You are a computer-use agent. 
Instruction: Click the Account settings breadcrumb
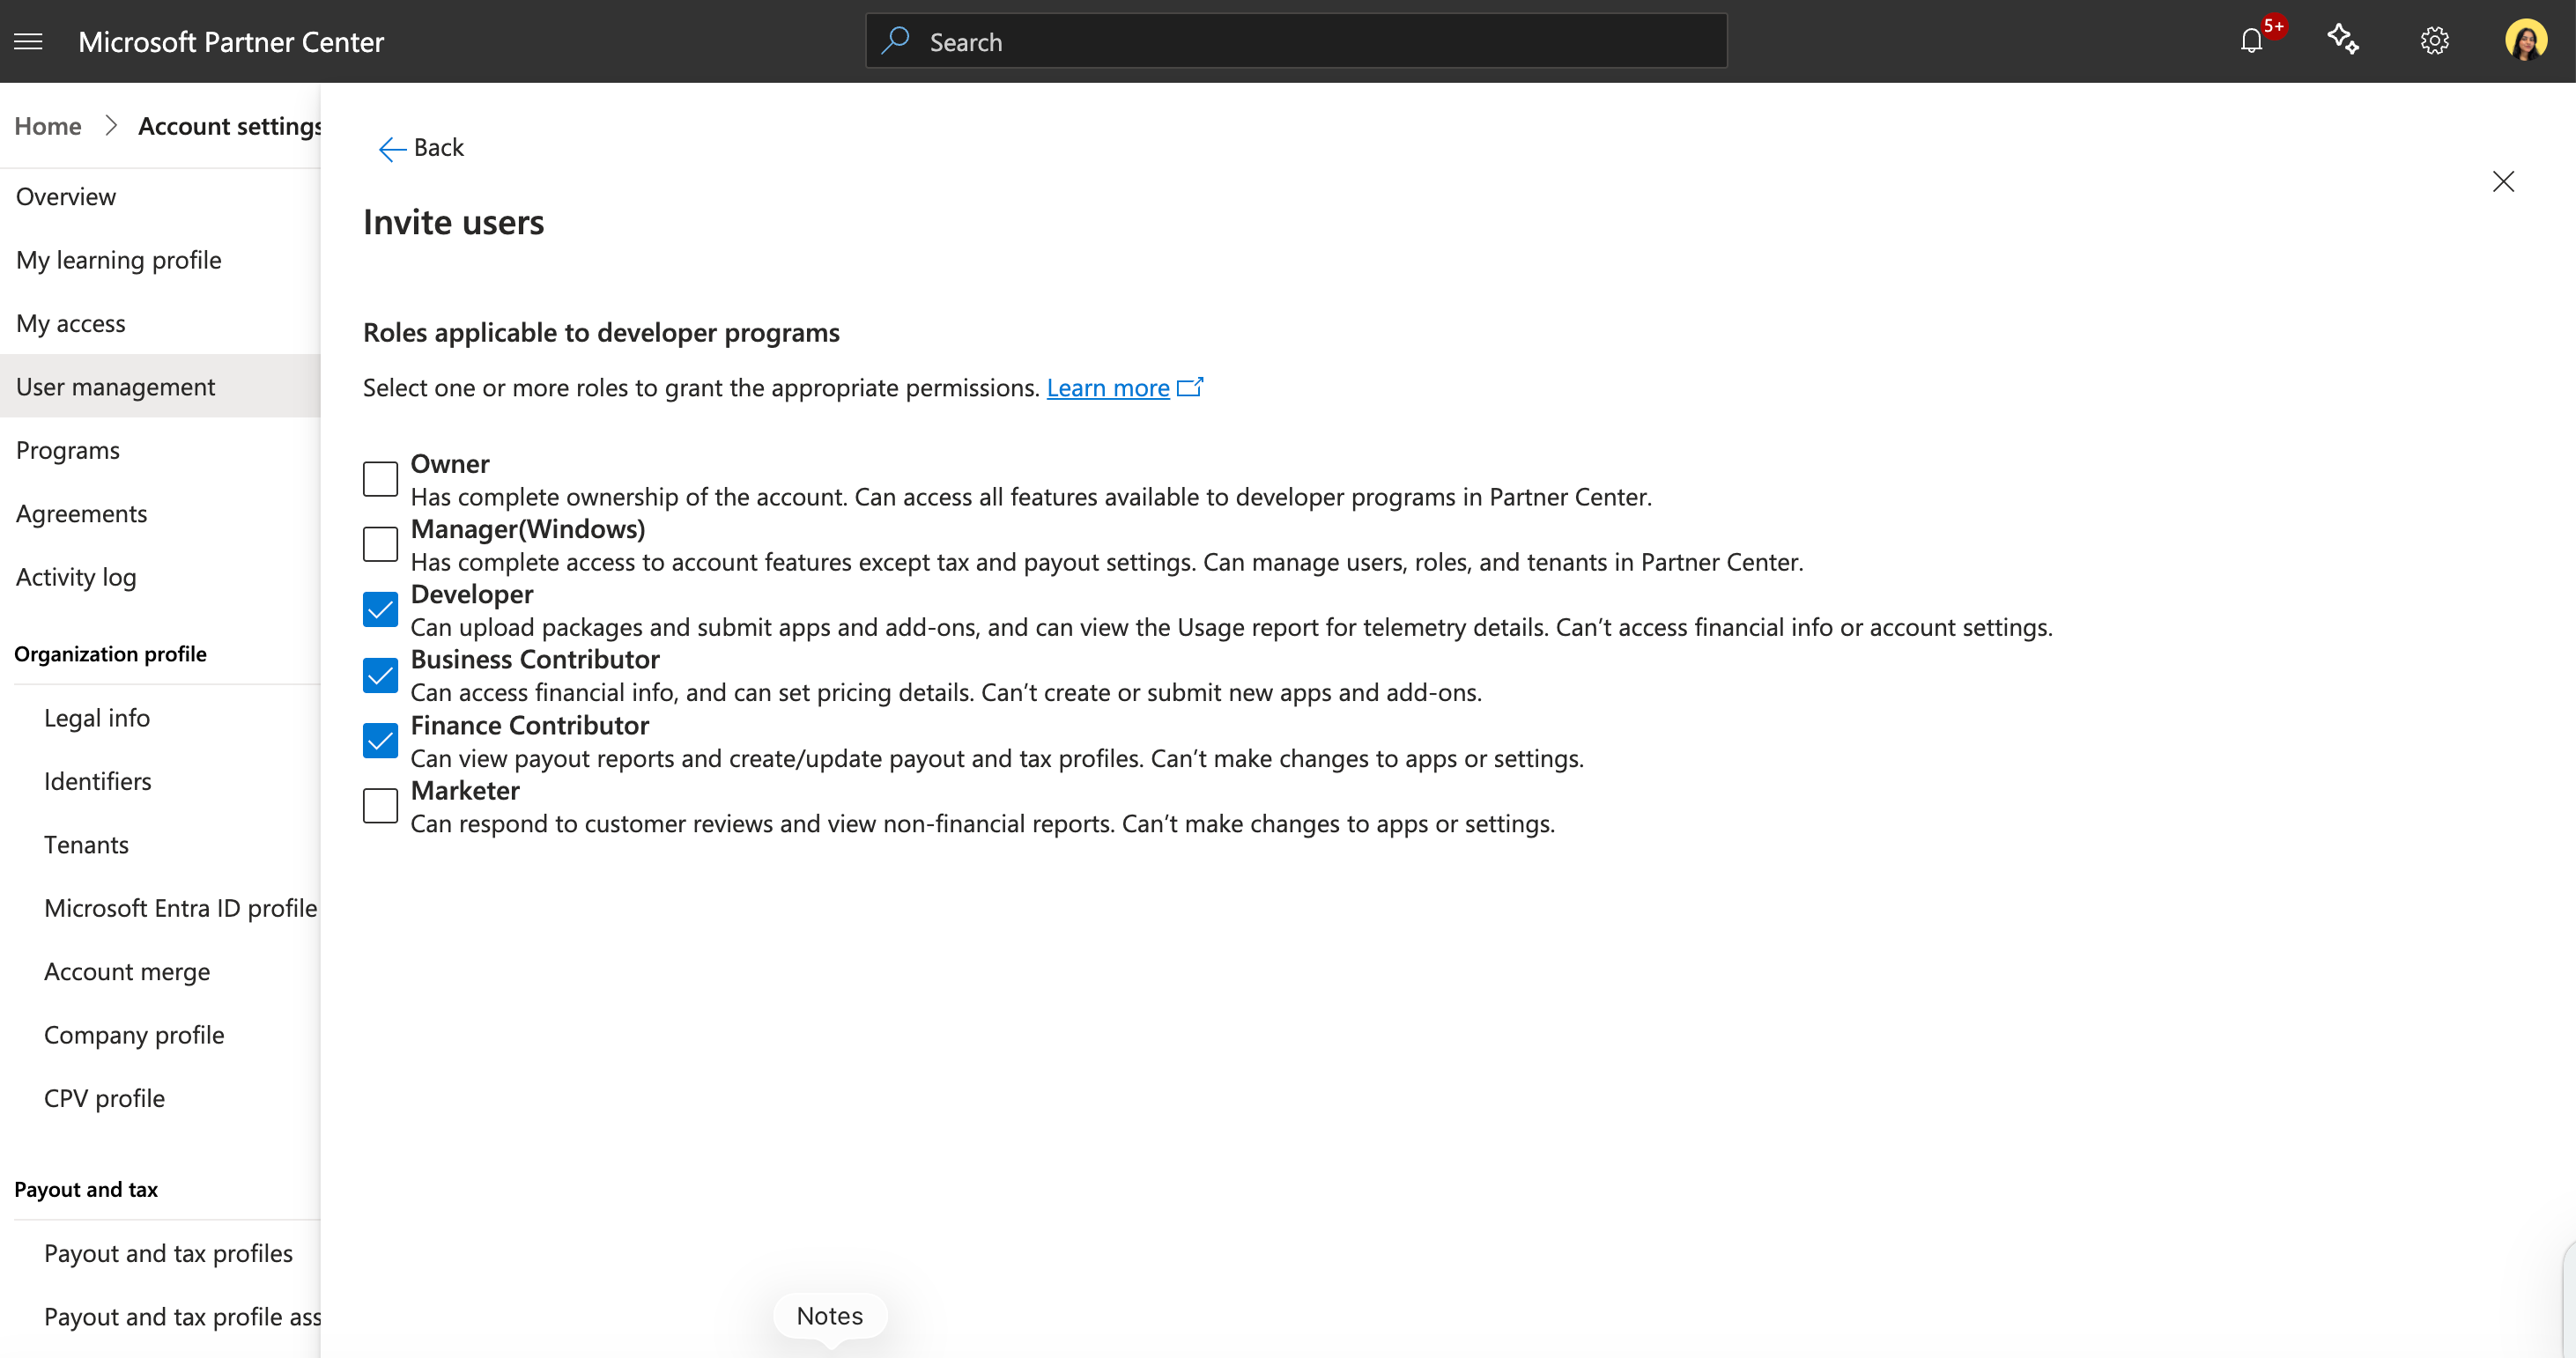pyautogui.click(x=230, y=126)
